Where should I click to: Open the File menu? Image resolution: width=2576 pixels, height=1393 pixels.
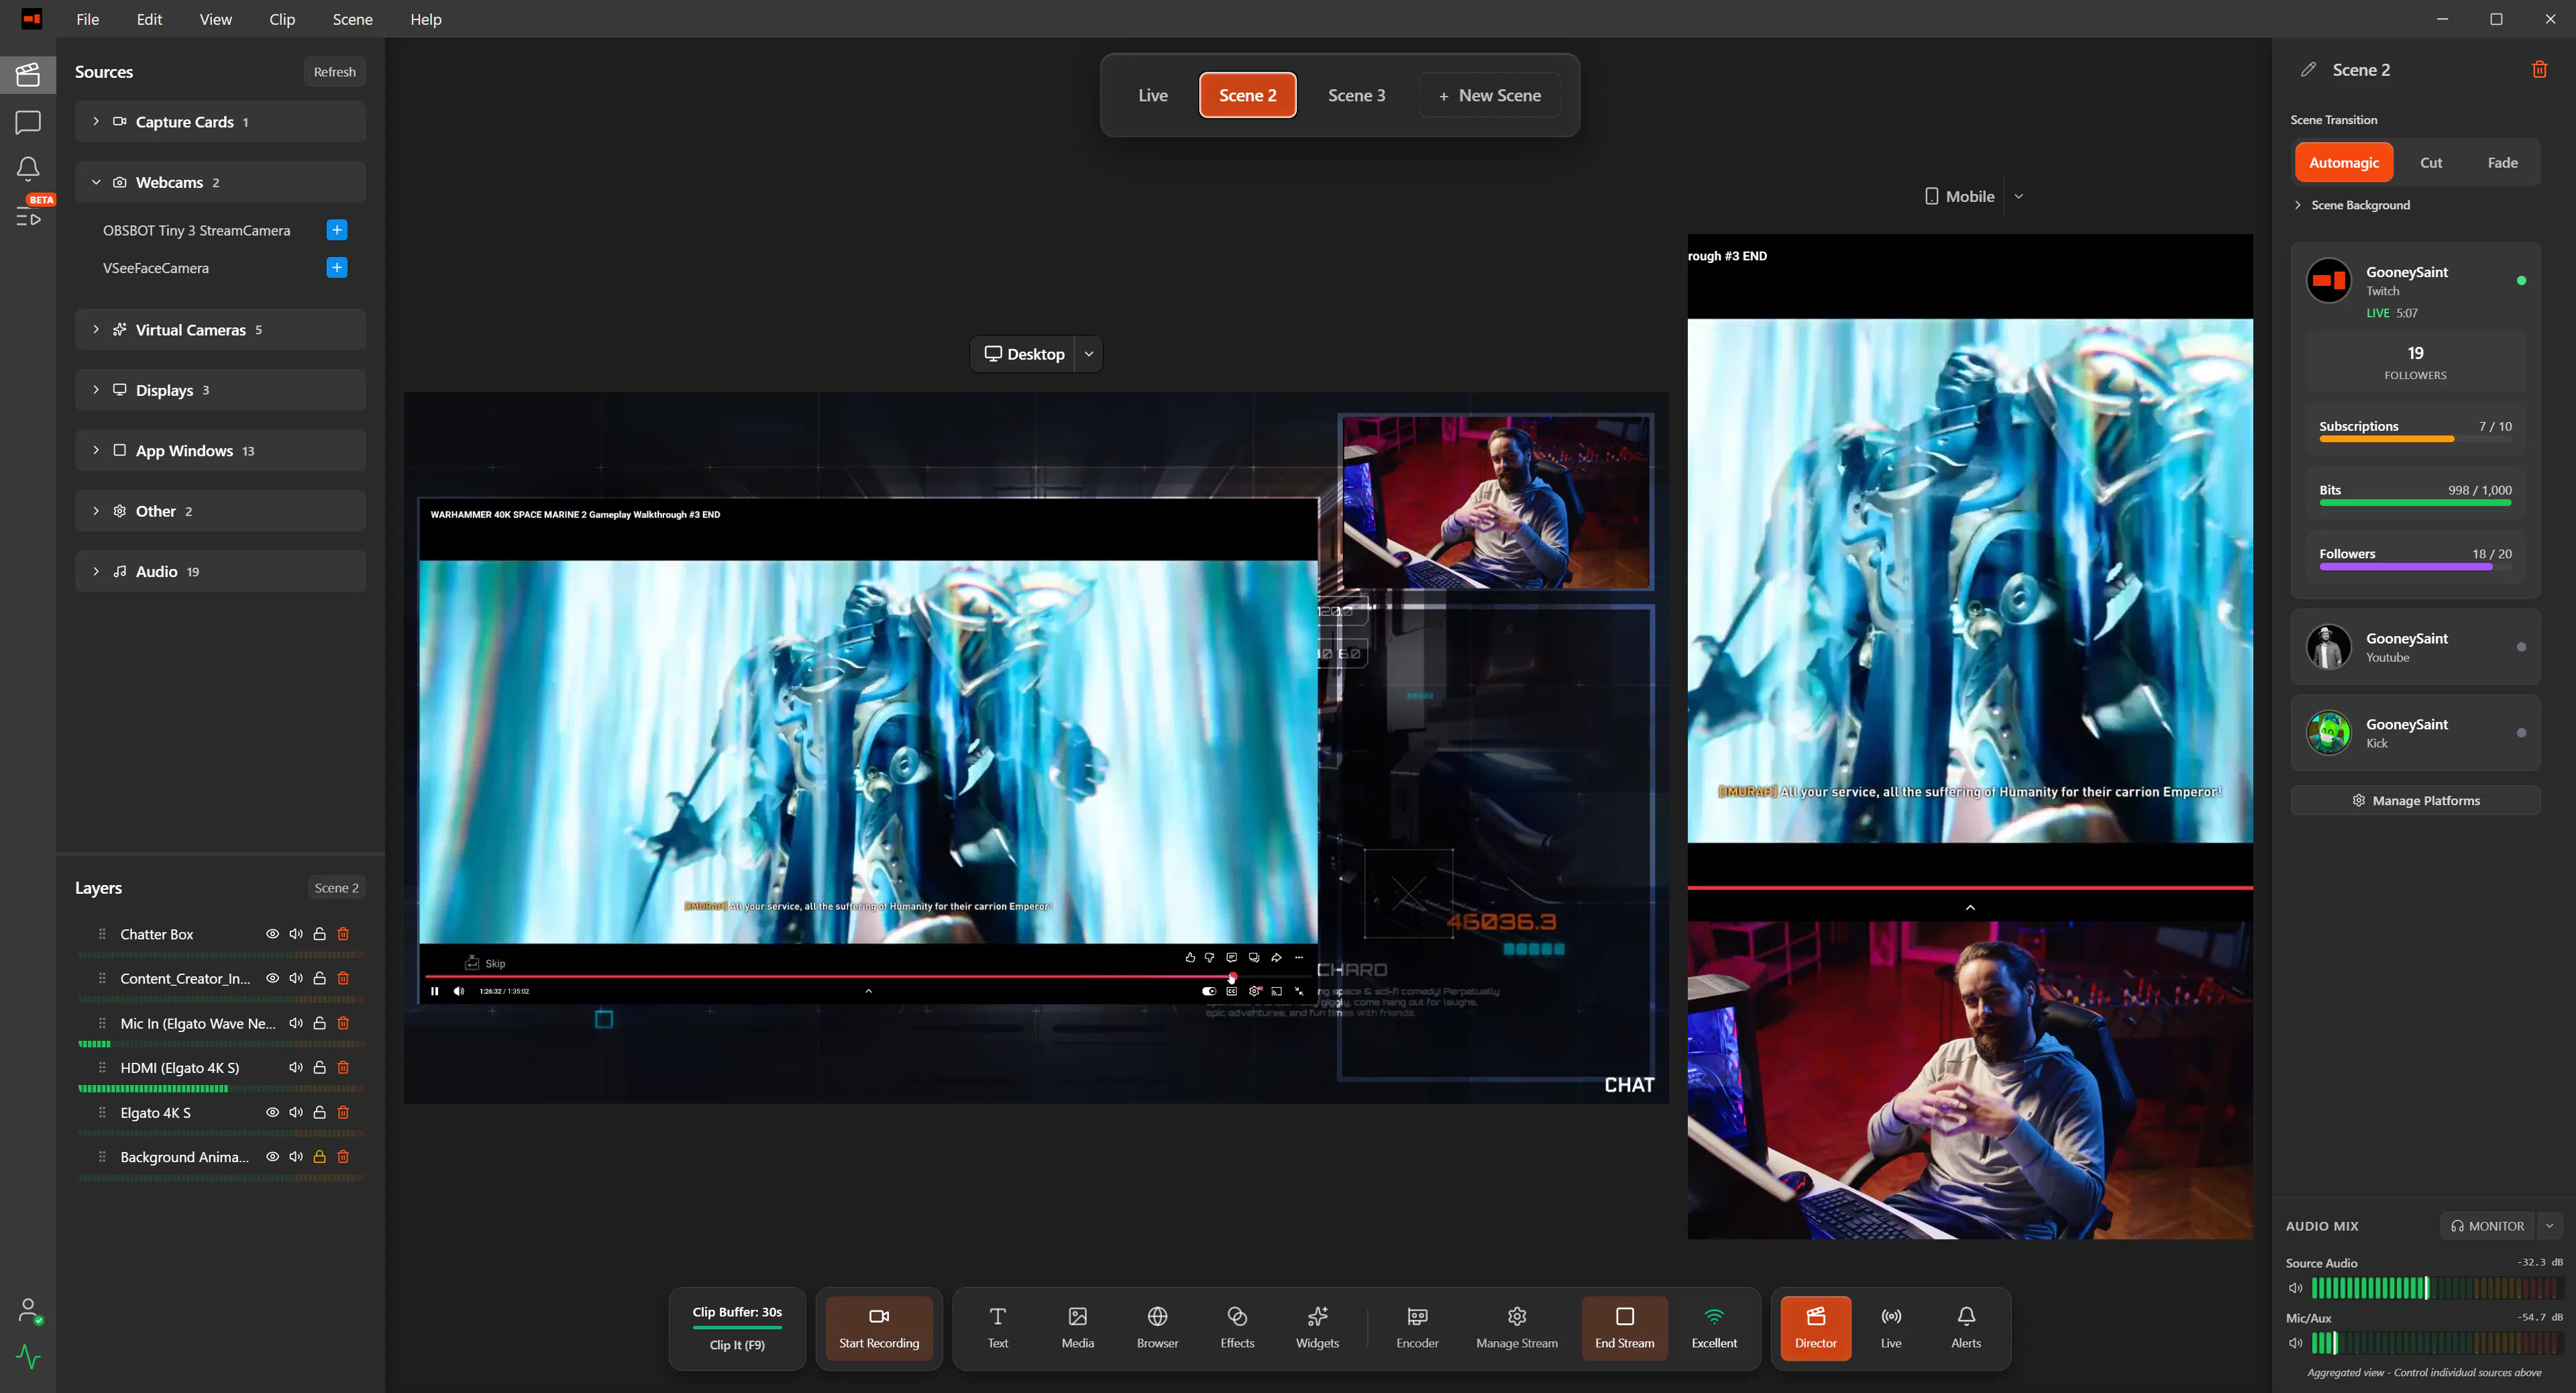coord(88,19)
